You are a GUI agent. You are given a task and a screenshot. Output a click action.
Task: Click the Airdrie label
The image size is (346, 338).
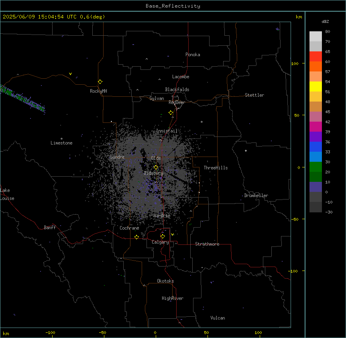(x=162, y=216)
